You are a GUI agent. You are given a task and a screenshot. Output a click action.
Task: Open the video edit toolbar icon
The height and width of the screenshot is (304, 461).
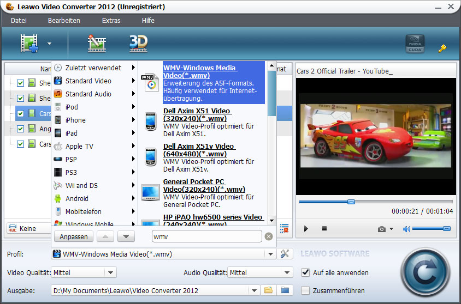(x=97, y=44)
